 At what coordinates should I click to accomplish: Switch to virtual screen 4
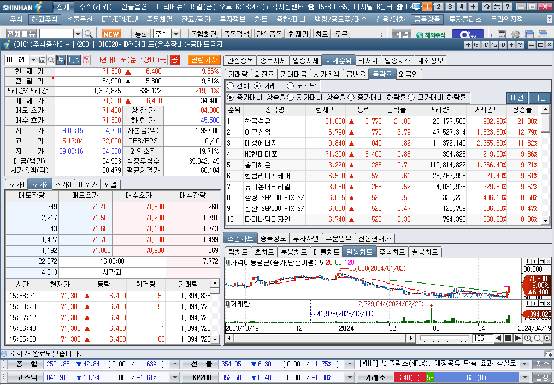point(462,7)
